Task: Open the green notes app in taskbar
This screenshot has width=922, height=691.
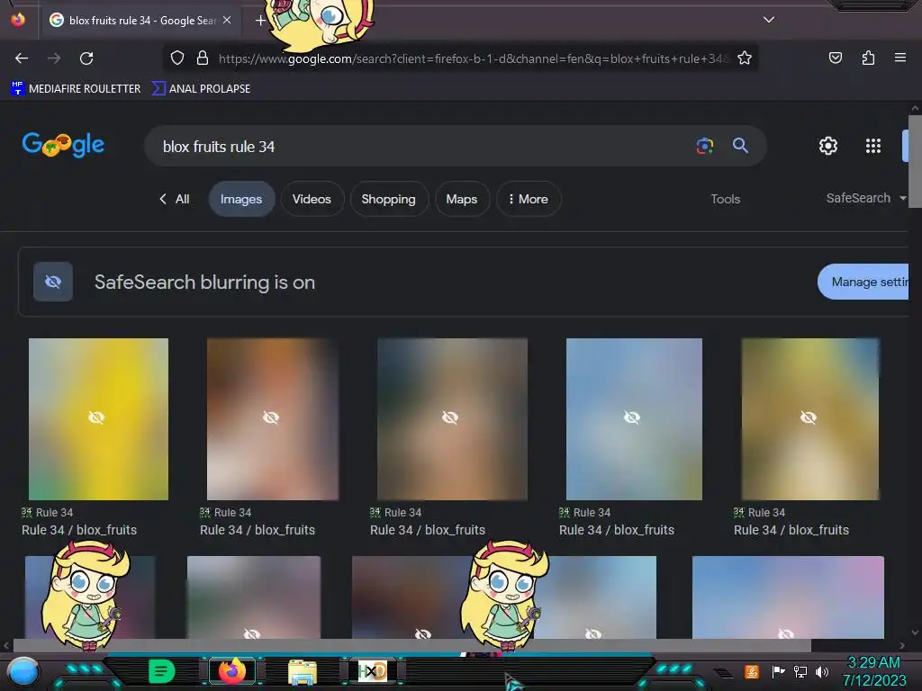Action: 162,671
